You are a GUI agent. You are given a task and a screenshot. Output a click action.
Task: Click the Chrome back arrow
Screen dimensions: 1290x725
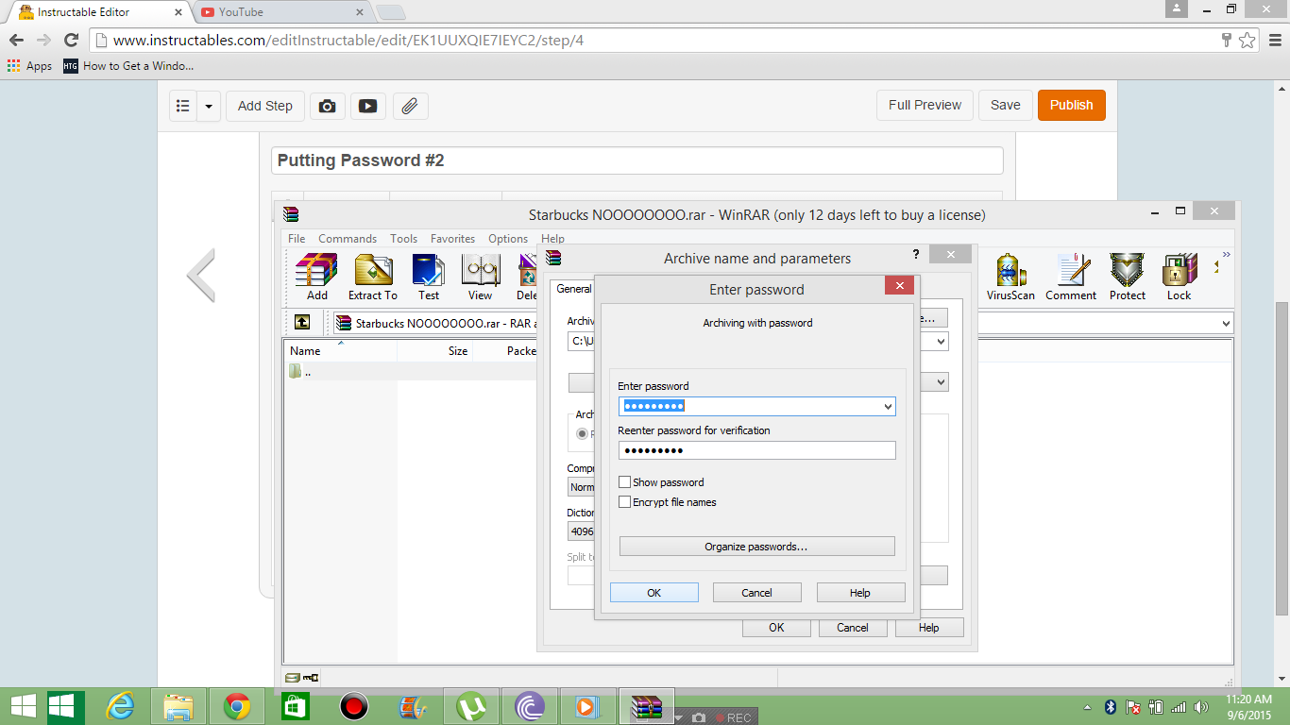16,40
